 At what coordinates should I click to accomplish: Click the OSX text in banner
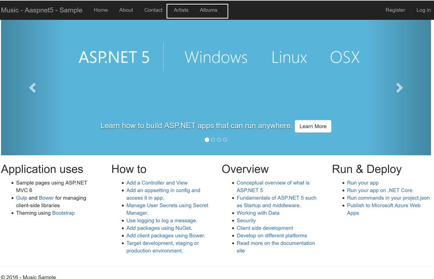tap(345, 57)
